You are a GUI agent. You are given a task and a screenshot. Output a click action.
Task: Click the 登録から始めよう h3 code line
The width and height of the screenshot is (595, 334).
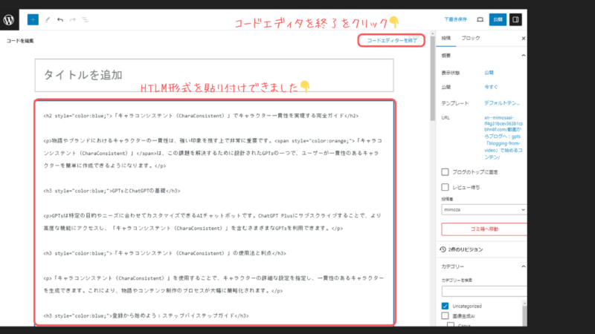[146, 315]
